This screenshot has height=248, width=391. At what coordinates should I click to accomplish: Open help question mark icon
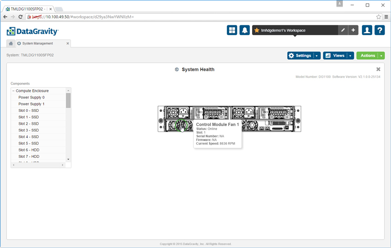point(379,30)
